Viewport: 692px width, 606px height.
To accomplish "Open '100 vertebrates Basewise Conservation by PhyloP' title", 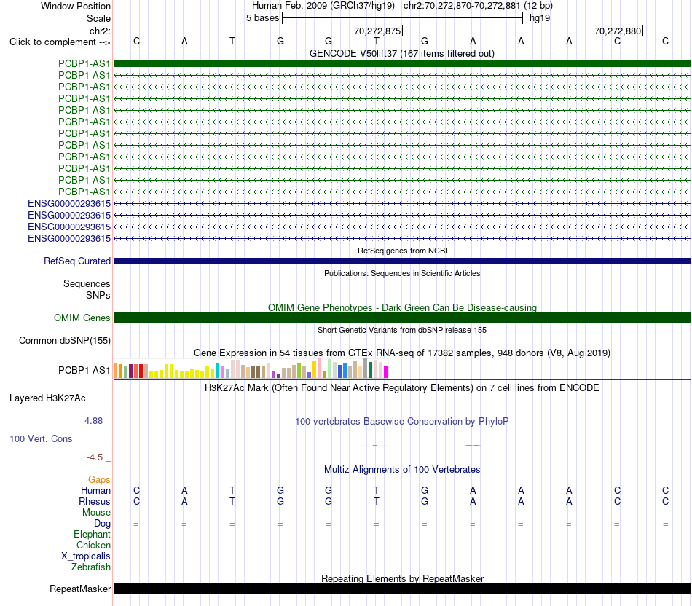I will [x=402, y=422].
